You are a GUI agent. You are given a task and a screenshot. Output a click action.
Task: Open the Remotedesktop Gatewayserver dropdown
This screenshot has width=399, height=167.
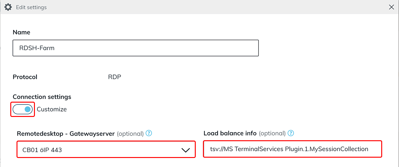[106, 150]
